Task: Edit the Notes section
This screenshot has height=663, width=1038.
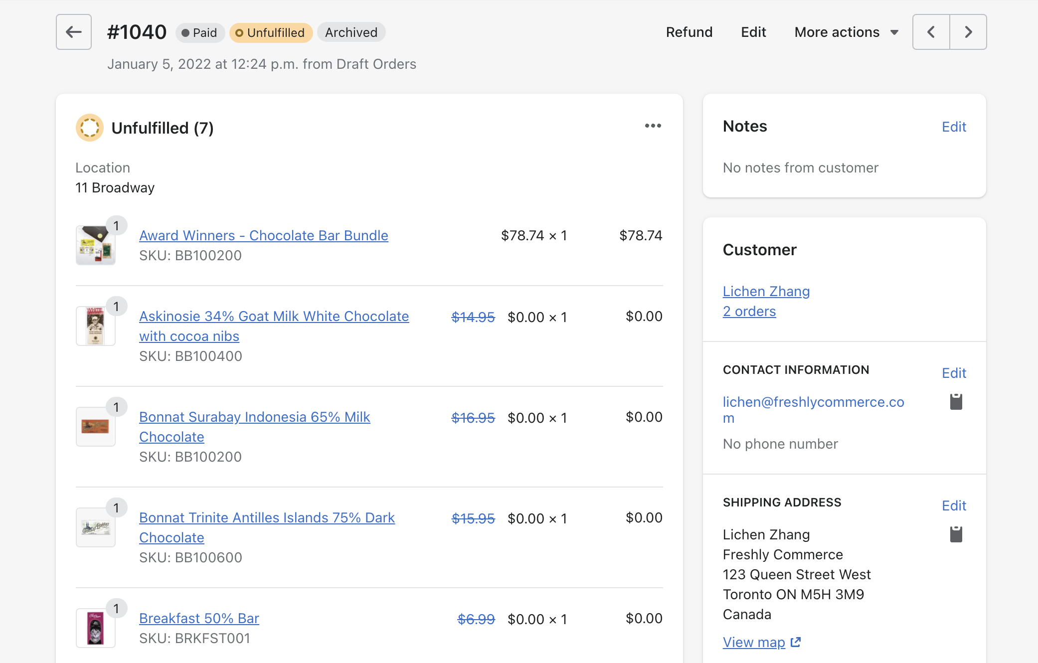Action: (x=954, y=127)
